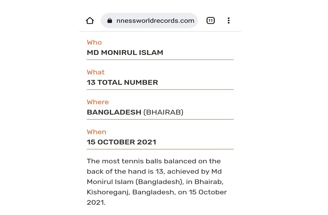Click the orange "Who" label
The image size is (328, 215).
click(x=94, y=42)
